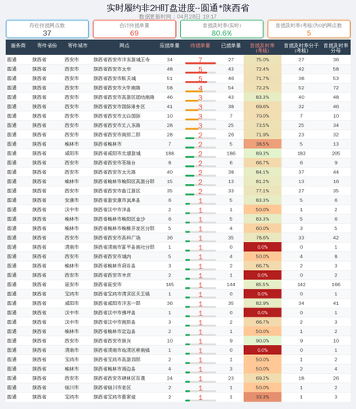Viewport: 356px width, 409px height.
Task: Click the 33.3% rate cell for 宝鸡市蔡家坡
Action: tap(263, 397)
